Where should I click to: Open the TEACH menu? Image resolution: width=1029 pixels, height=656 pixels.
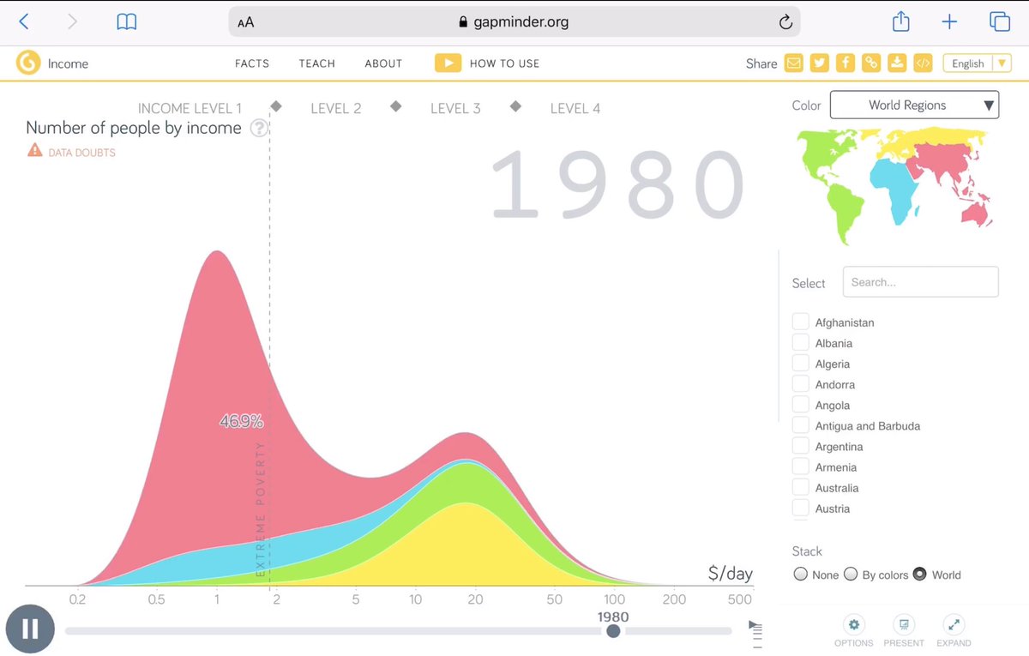(x=317, y=63)
